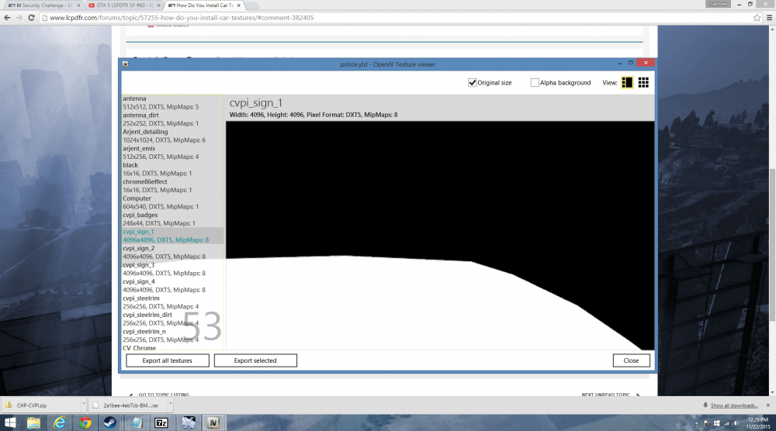Launch Internet Explorer from taskbar
Viewport: 776px width, 431px height.
60,422
